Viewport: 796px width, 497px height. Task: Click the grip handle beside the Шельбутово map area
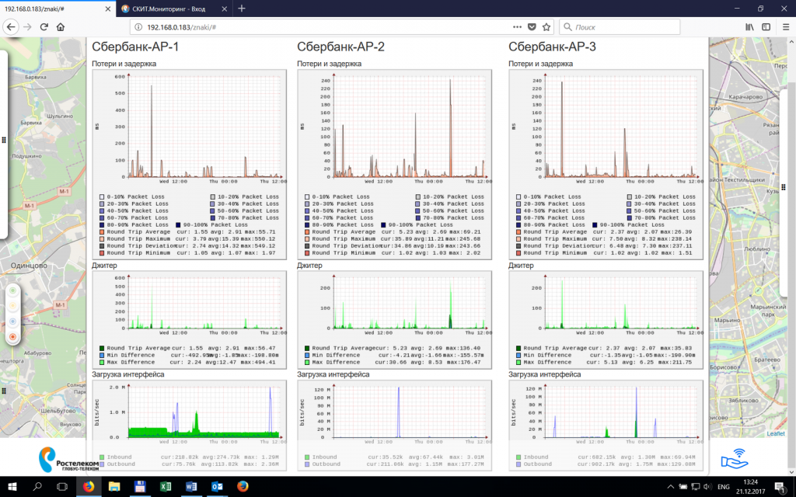pyautogui.click(x=4, y=391)
